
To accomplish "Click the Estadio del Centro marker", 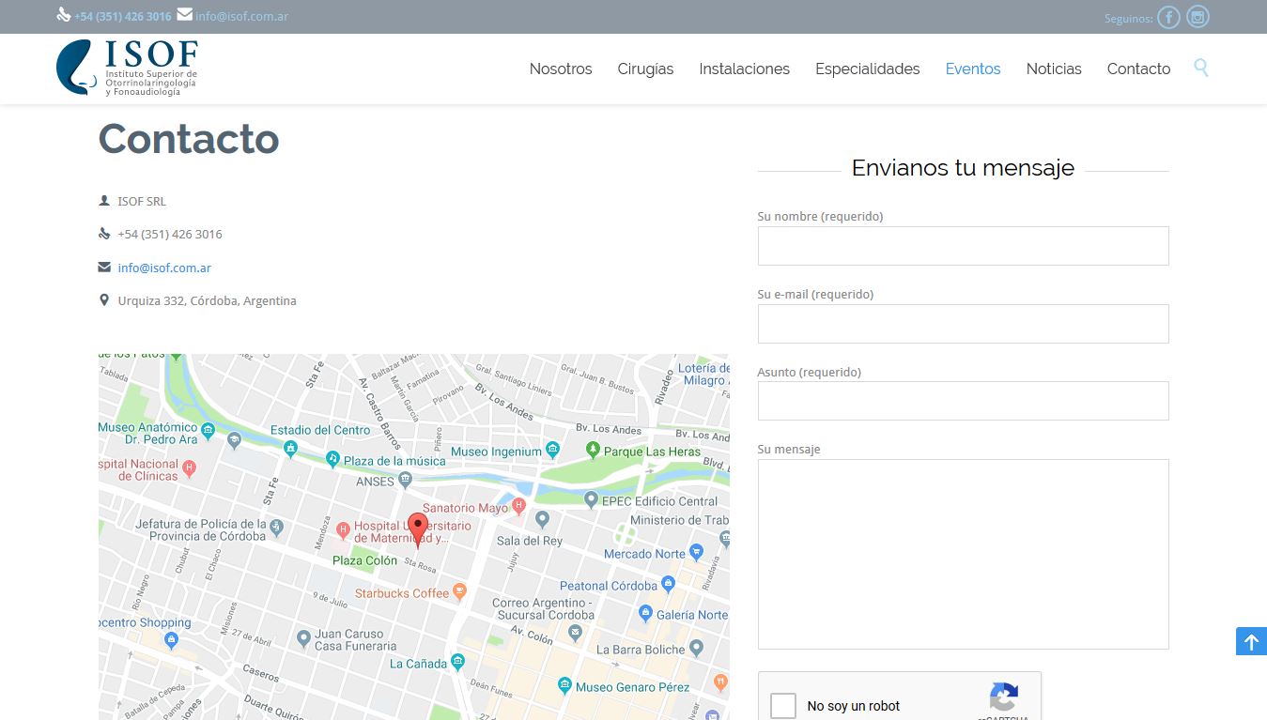I will tap(291, 448).
